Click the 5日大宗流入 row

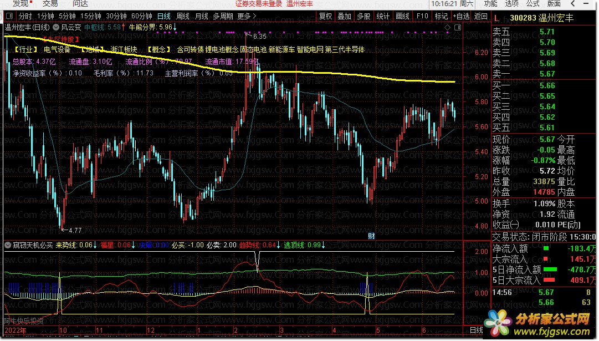click(544, 280)
